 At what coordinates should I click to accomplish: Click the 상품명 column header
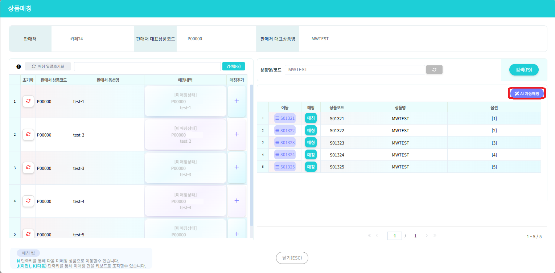pyautogui.click(x=400, y=107)
